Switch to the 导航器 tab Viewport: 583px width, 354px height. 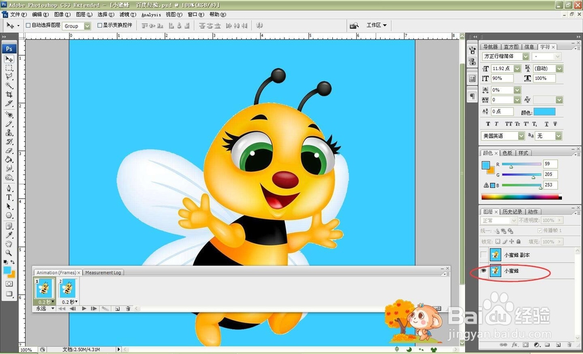[x=490, y=47]
